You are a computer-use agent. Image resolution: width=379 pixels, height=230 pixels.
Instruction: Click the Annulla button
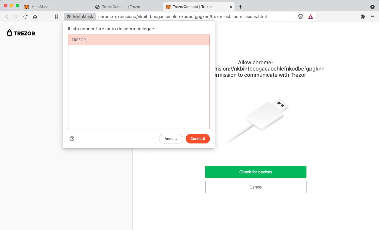point(171,139)
